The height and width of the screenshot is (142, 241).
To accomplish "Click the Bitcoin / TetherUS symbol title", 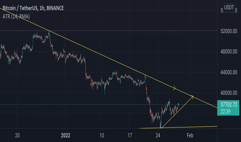I will click(33, 8).
